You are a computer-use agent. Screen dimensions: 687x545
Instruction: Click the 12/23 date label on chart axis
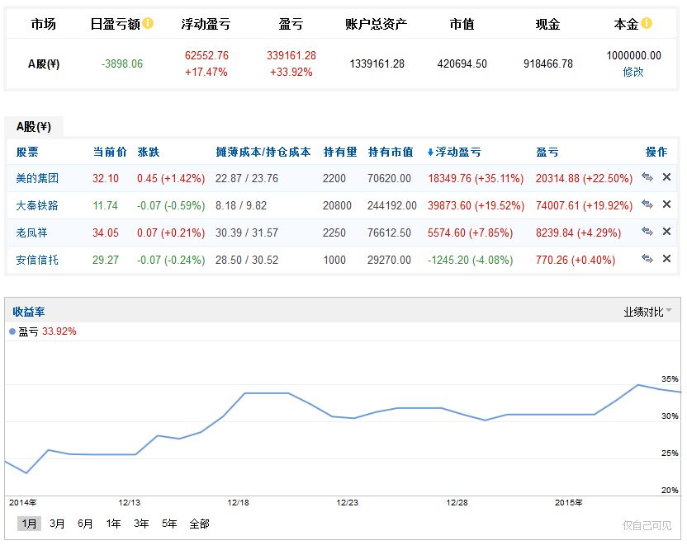(x=348, y=503)
